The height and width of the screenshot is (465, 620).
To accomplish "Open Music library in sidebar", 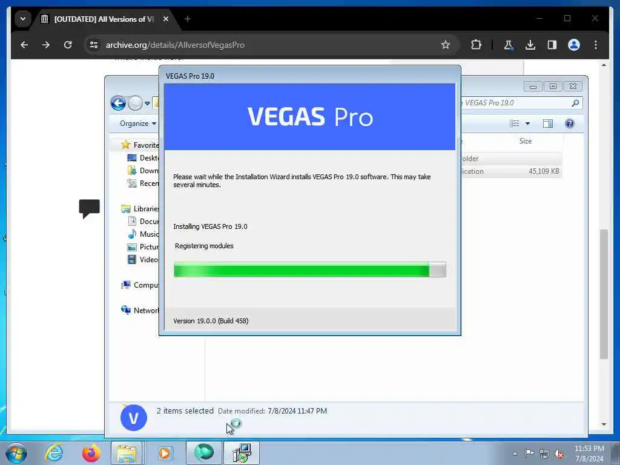I will (143, 234).
